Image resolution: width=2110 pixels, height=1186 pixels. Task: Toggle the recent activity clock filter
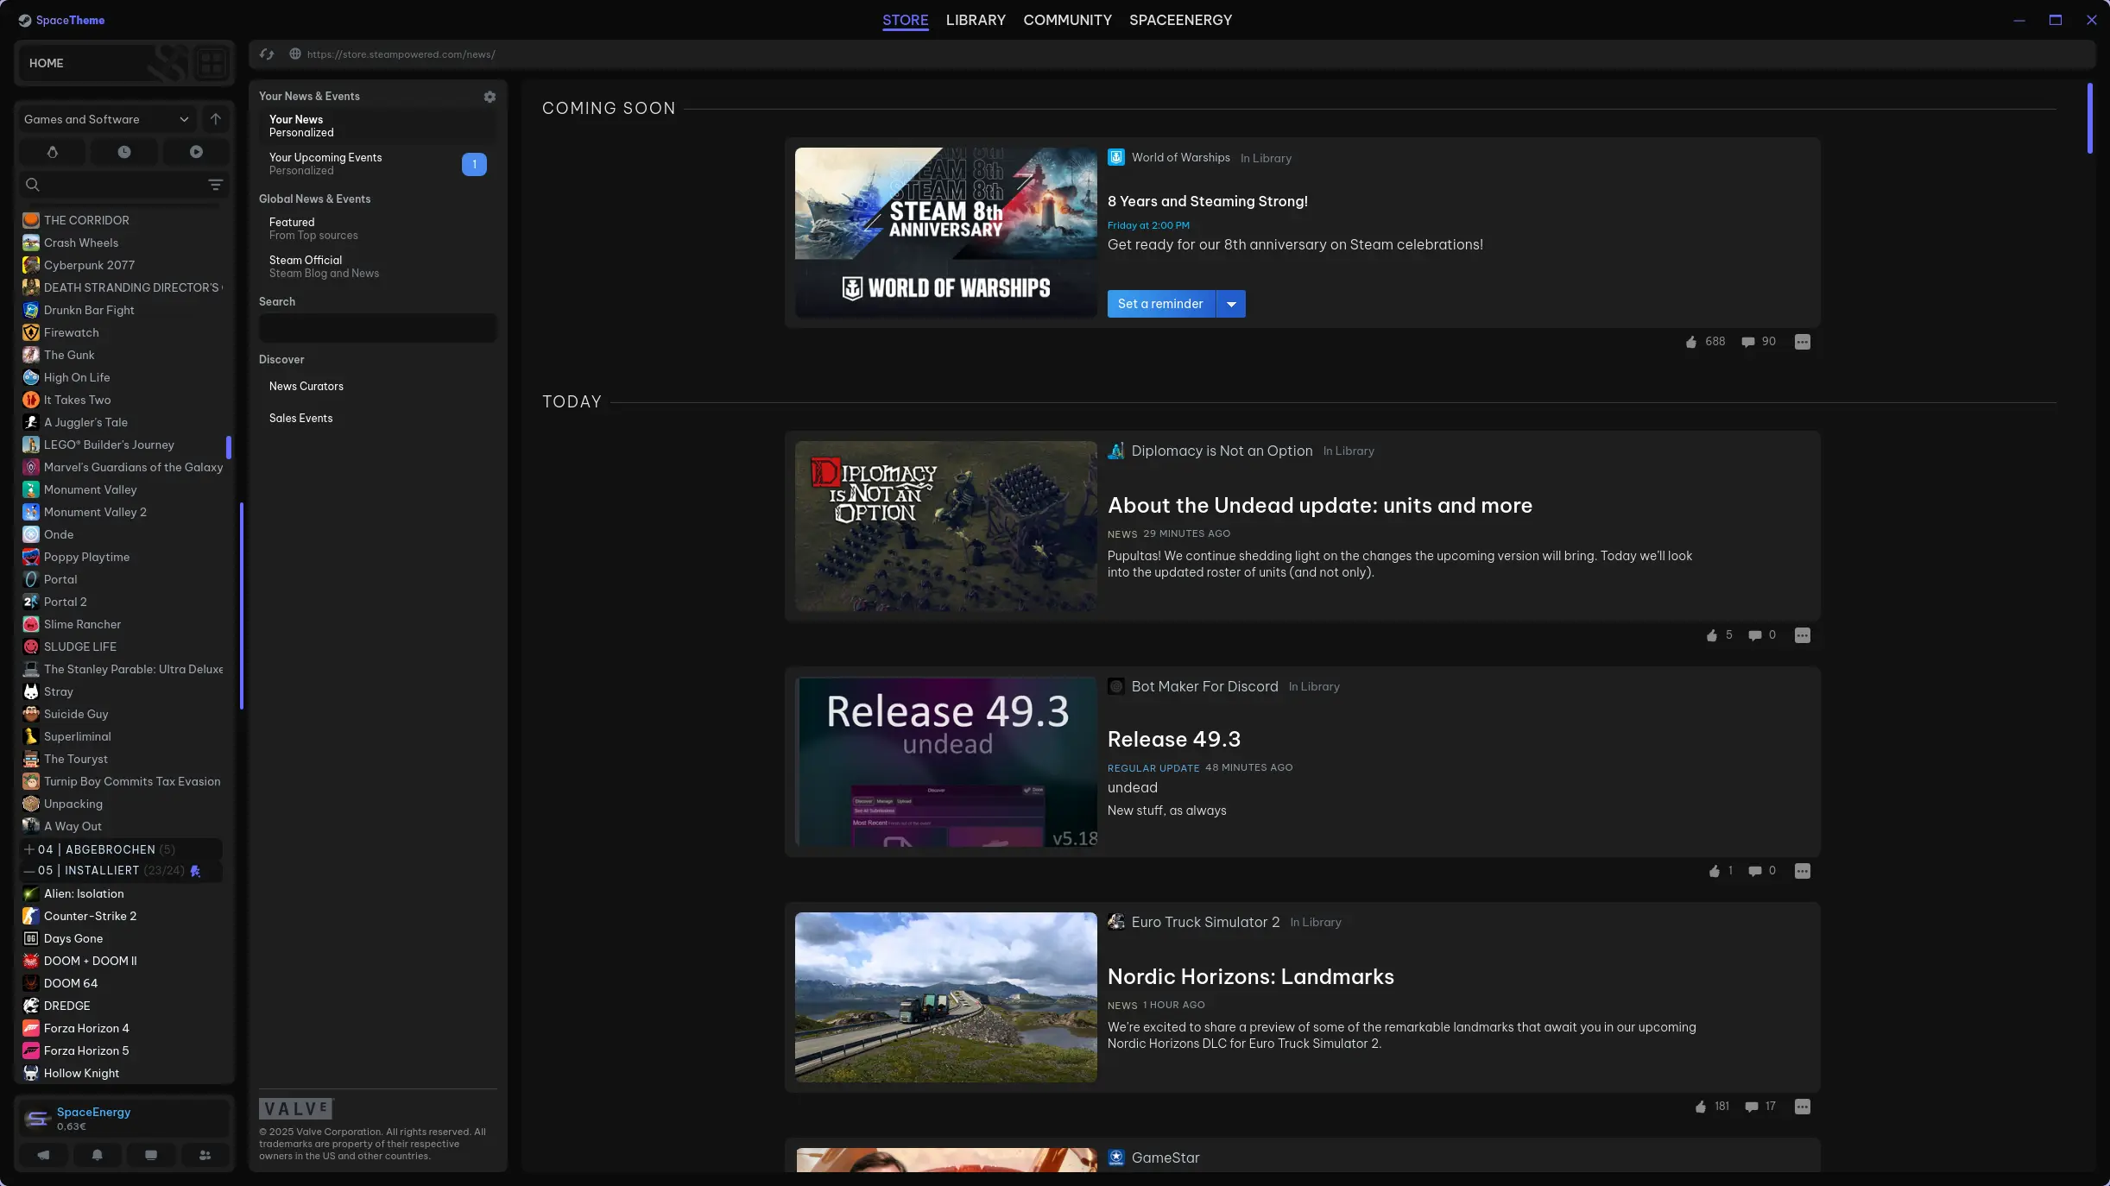pos(124,152)
